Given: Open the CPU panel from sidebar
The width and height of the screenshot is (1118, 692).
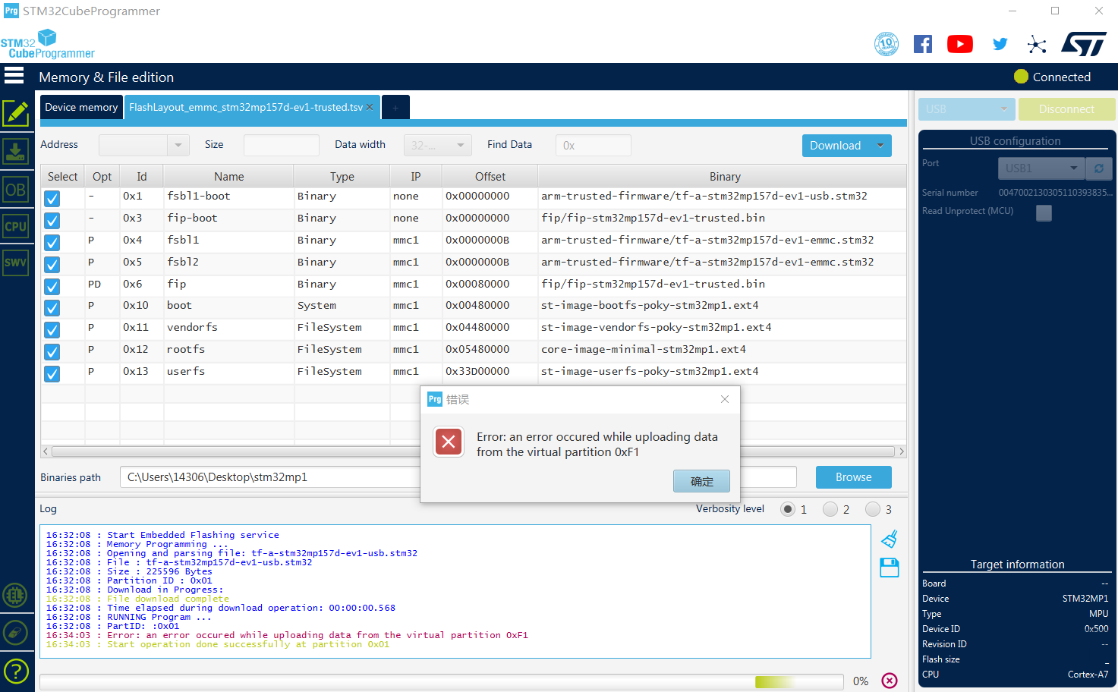Looking at the screenshot, I should (x=16, y=226).
